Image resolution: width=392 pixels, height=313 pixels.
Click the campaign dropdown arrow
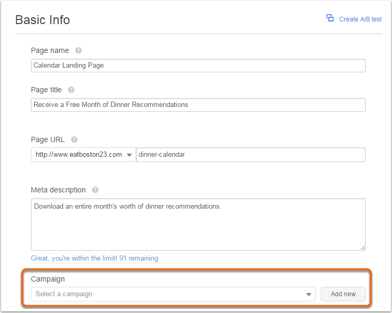[x=309, y=295]
